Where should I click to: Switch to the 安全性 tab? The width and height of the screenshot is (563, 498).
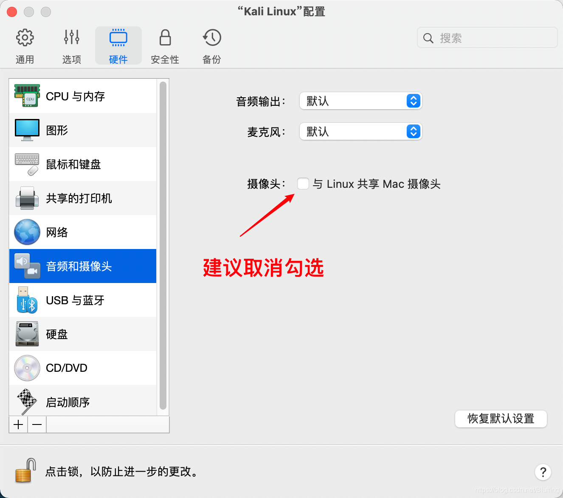tap(165, 45)
